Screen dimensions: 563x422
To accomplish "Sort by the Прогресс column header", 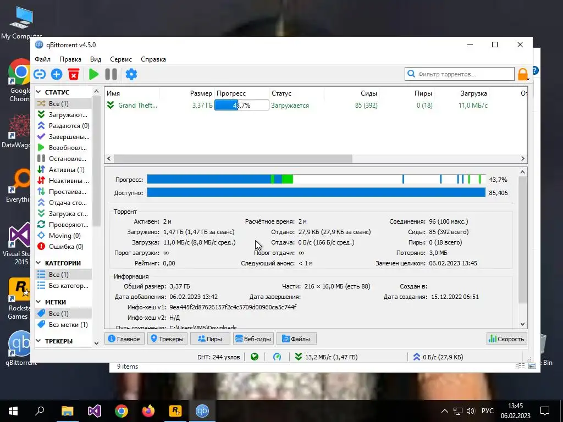I will pyautogui.click(x=242, y=93).
